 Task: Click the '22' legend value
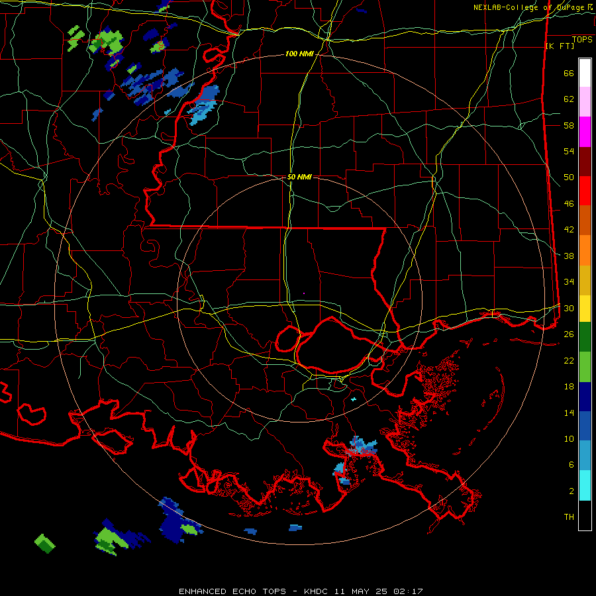[569, 360]
